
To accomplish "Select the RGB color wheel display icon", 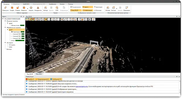I will pos(33,19).
